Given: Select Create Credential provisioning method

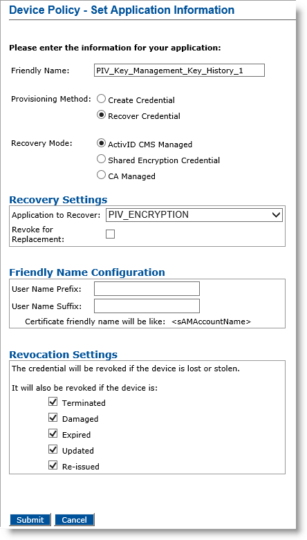Looking at the screenshot, I should (101, 99).
